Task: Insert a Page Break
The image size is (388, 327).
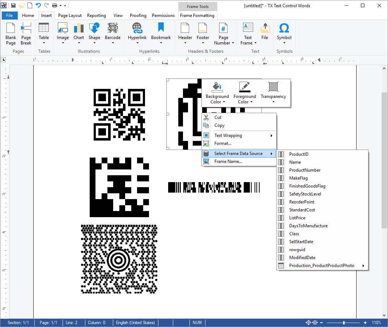Action: (26, 34)
